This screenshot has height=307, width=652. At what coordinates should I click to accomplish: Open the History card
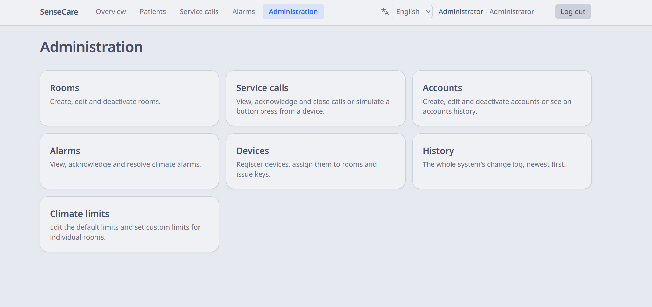(502, 161)
